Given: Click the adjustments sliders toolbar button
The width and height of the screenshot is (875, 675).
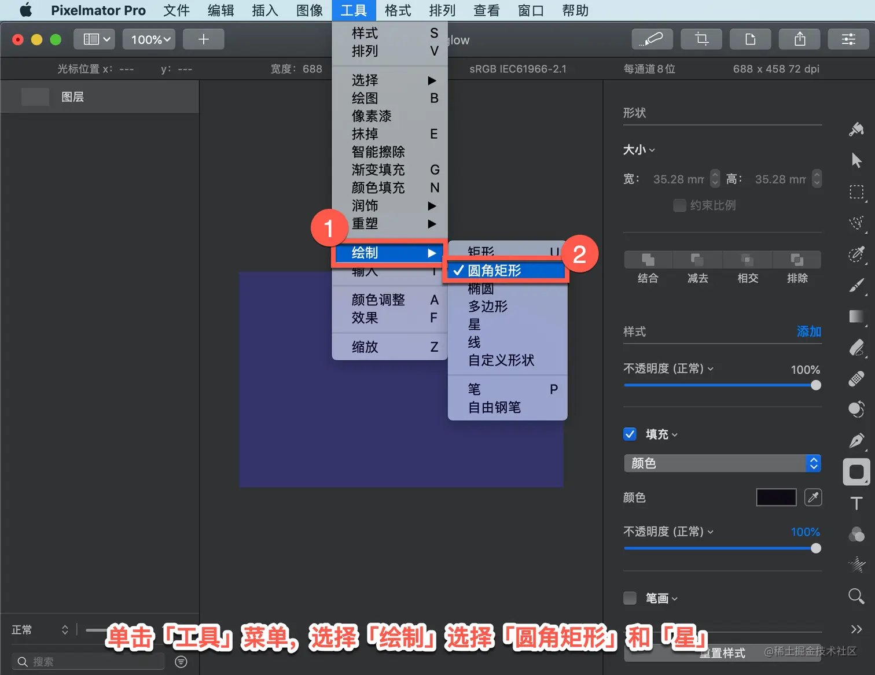Looking at the screenshot, I should click(x=848, y=39).
